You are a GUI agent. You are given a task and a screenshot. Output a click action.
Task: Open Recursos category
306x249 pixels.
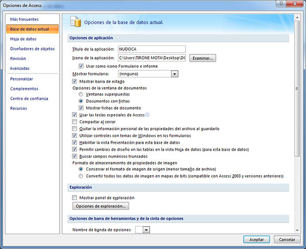18,108
